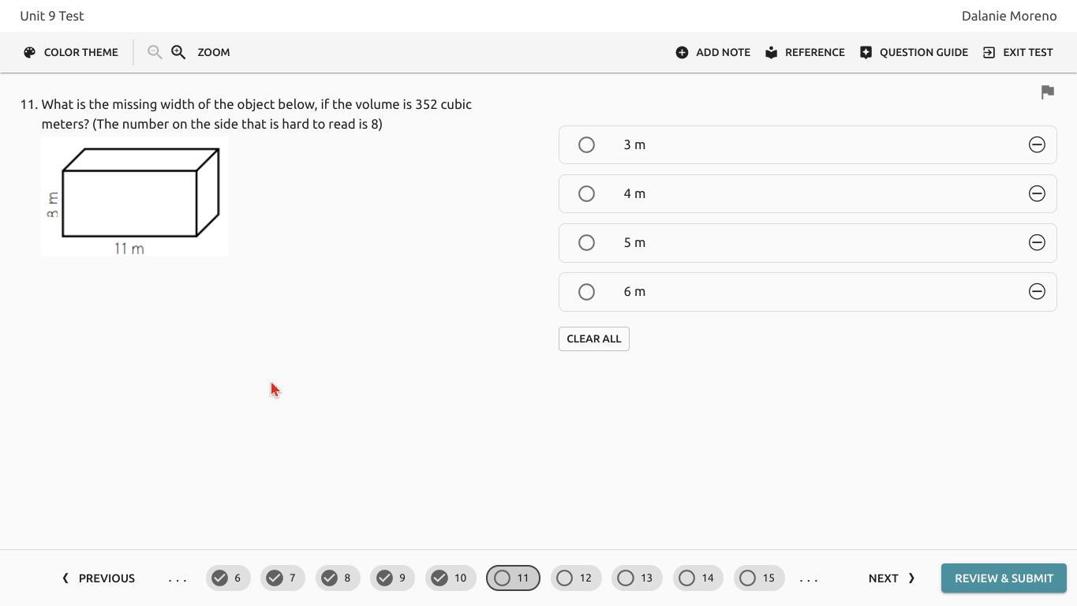Click the Unit 9 Test title
The height and width of the screenshot is (606, 1077).
52,16
